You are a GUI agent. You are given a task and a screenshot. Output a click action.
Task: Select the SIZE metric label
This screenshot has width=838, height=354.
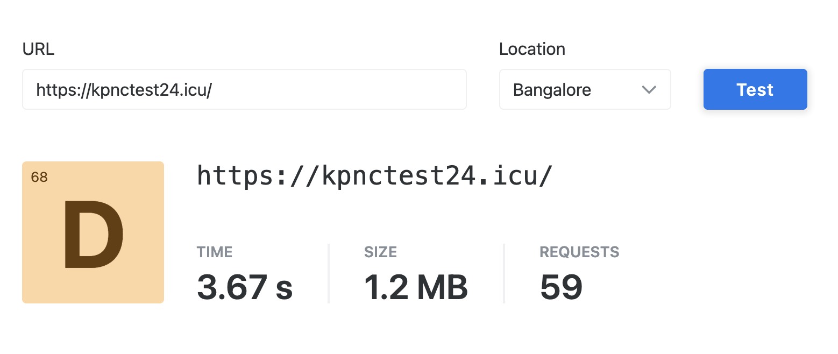(x=380, y=252)
